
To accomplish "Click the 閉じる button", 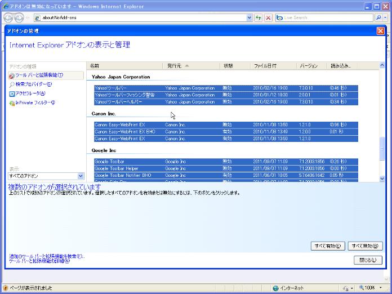I will tap(368, 260).
